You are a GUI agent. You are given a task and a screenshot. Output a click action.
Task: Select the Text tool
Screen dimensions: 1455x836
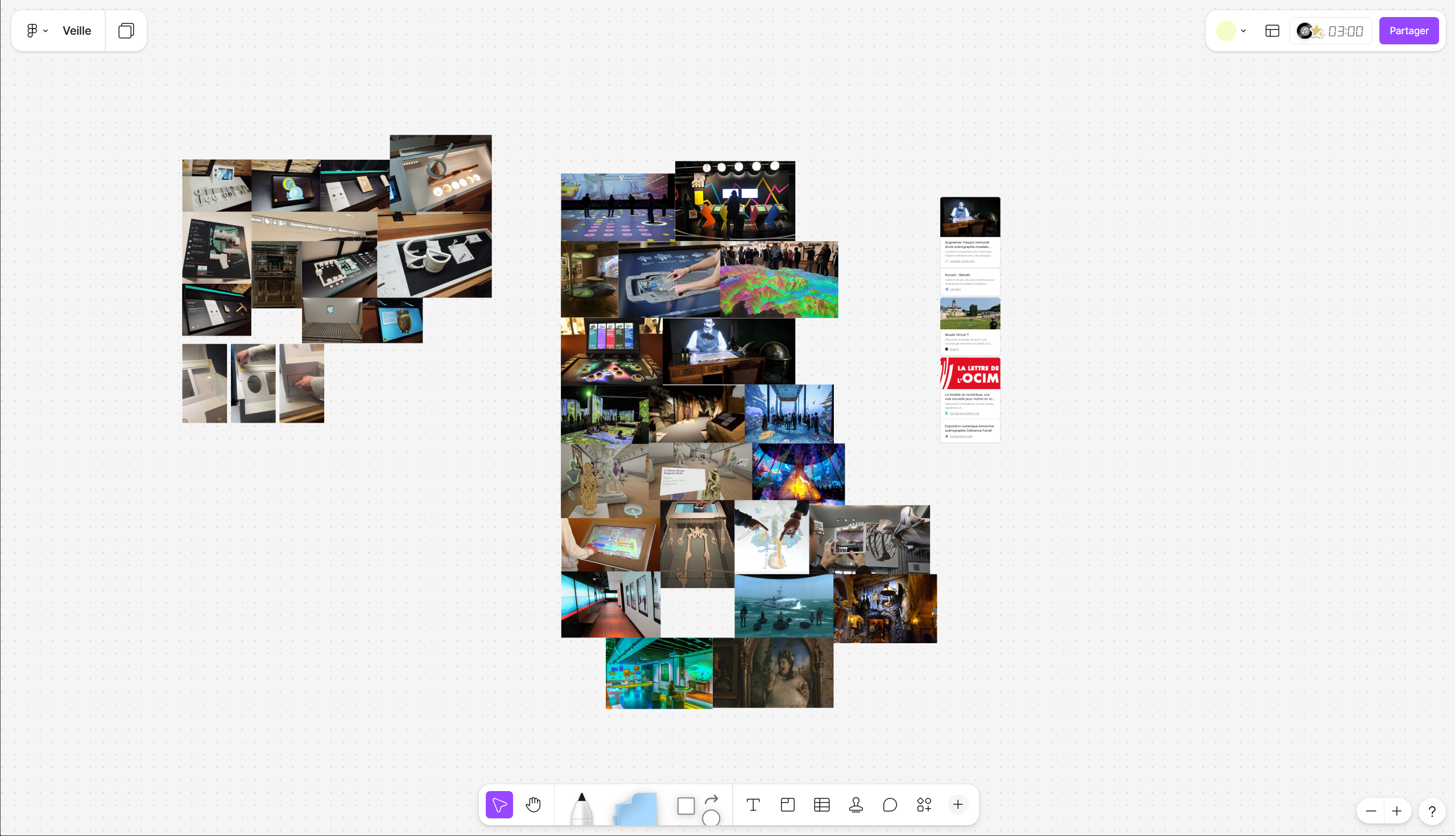click(753, 804)
